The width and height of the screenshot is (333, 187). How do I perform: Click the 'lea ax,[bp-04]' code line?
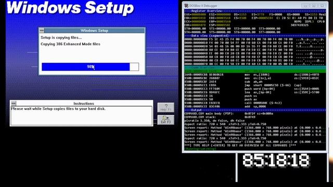point(255,92)
